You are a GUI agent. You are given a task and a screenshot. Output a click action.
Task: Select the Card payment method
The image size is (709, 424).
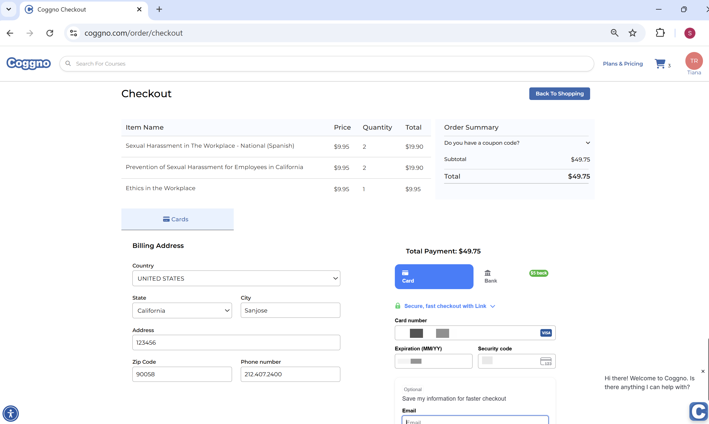(434, 277)
